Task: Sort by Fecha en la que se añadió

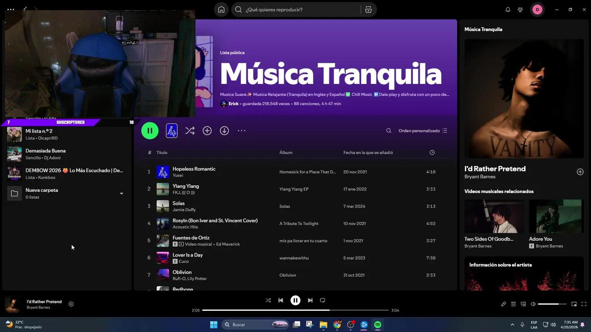Action: coord(368,153)
